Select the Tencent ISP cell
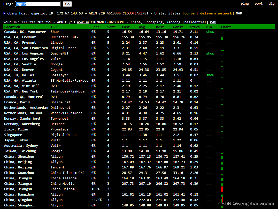The image size is (278, 209). coord(57,167)
